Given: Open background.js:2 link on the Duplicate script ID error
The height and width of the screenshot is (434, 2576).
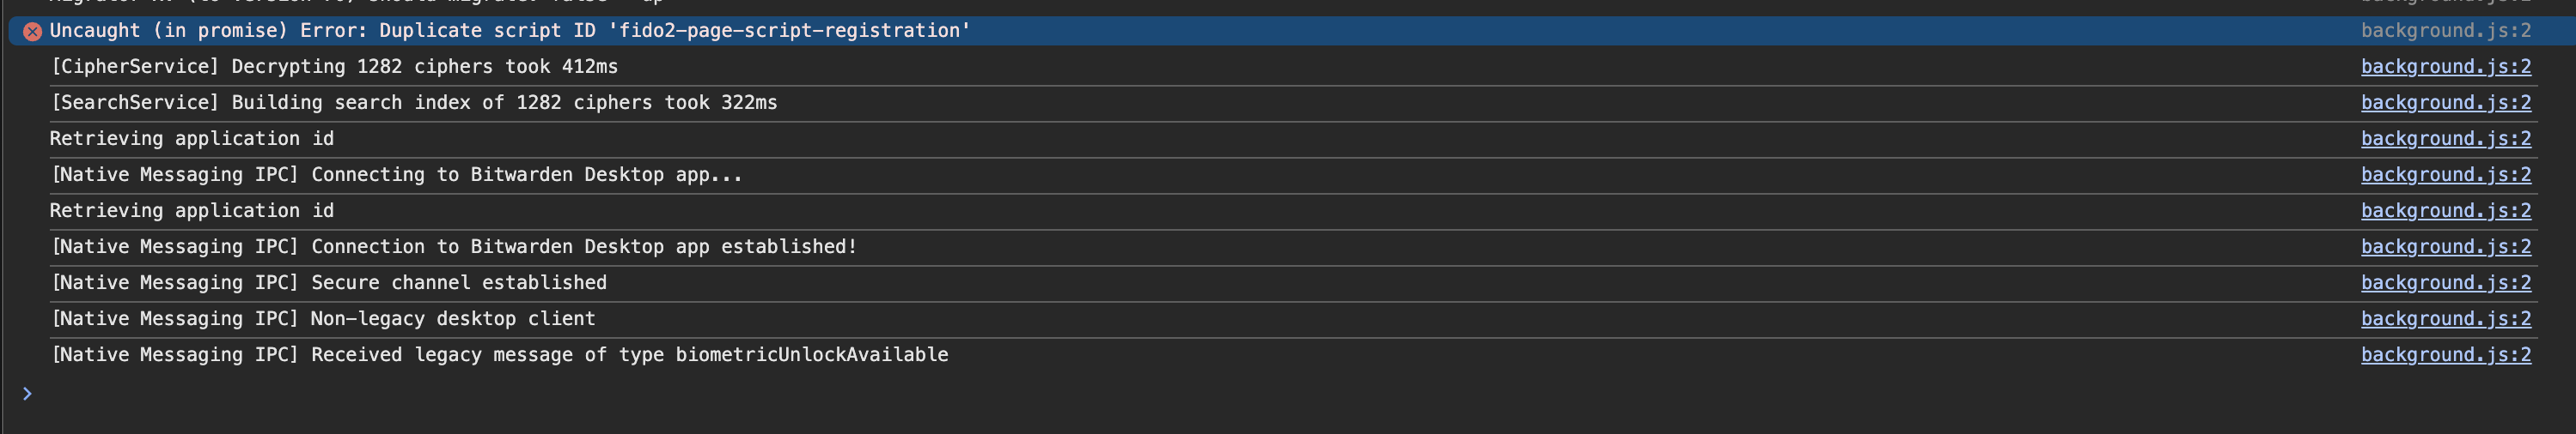Looking at the screenshot, I should (x=2446, y=31).
